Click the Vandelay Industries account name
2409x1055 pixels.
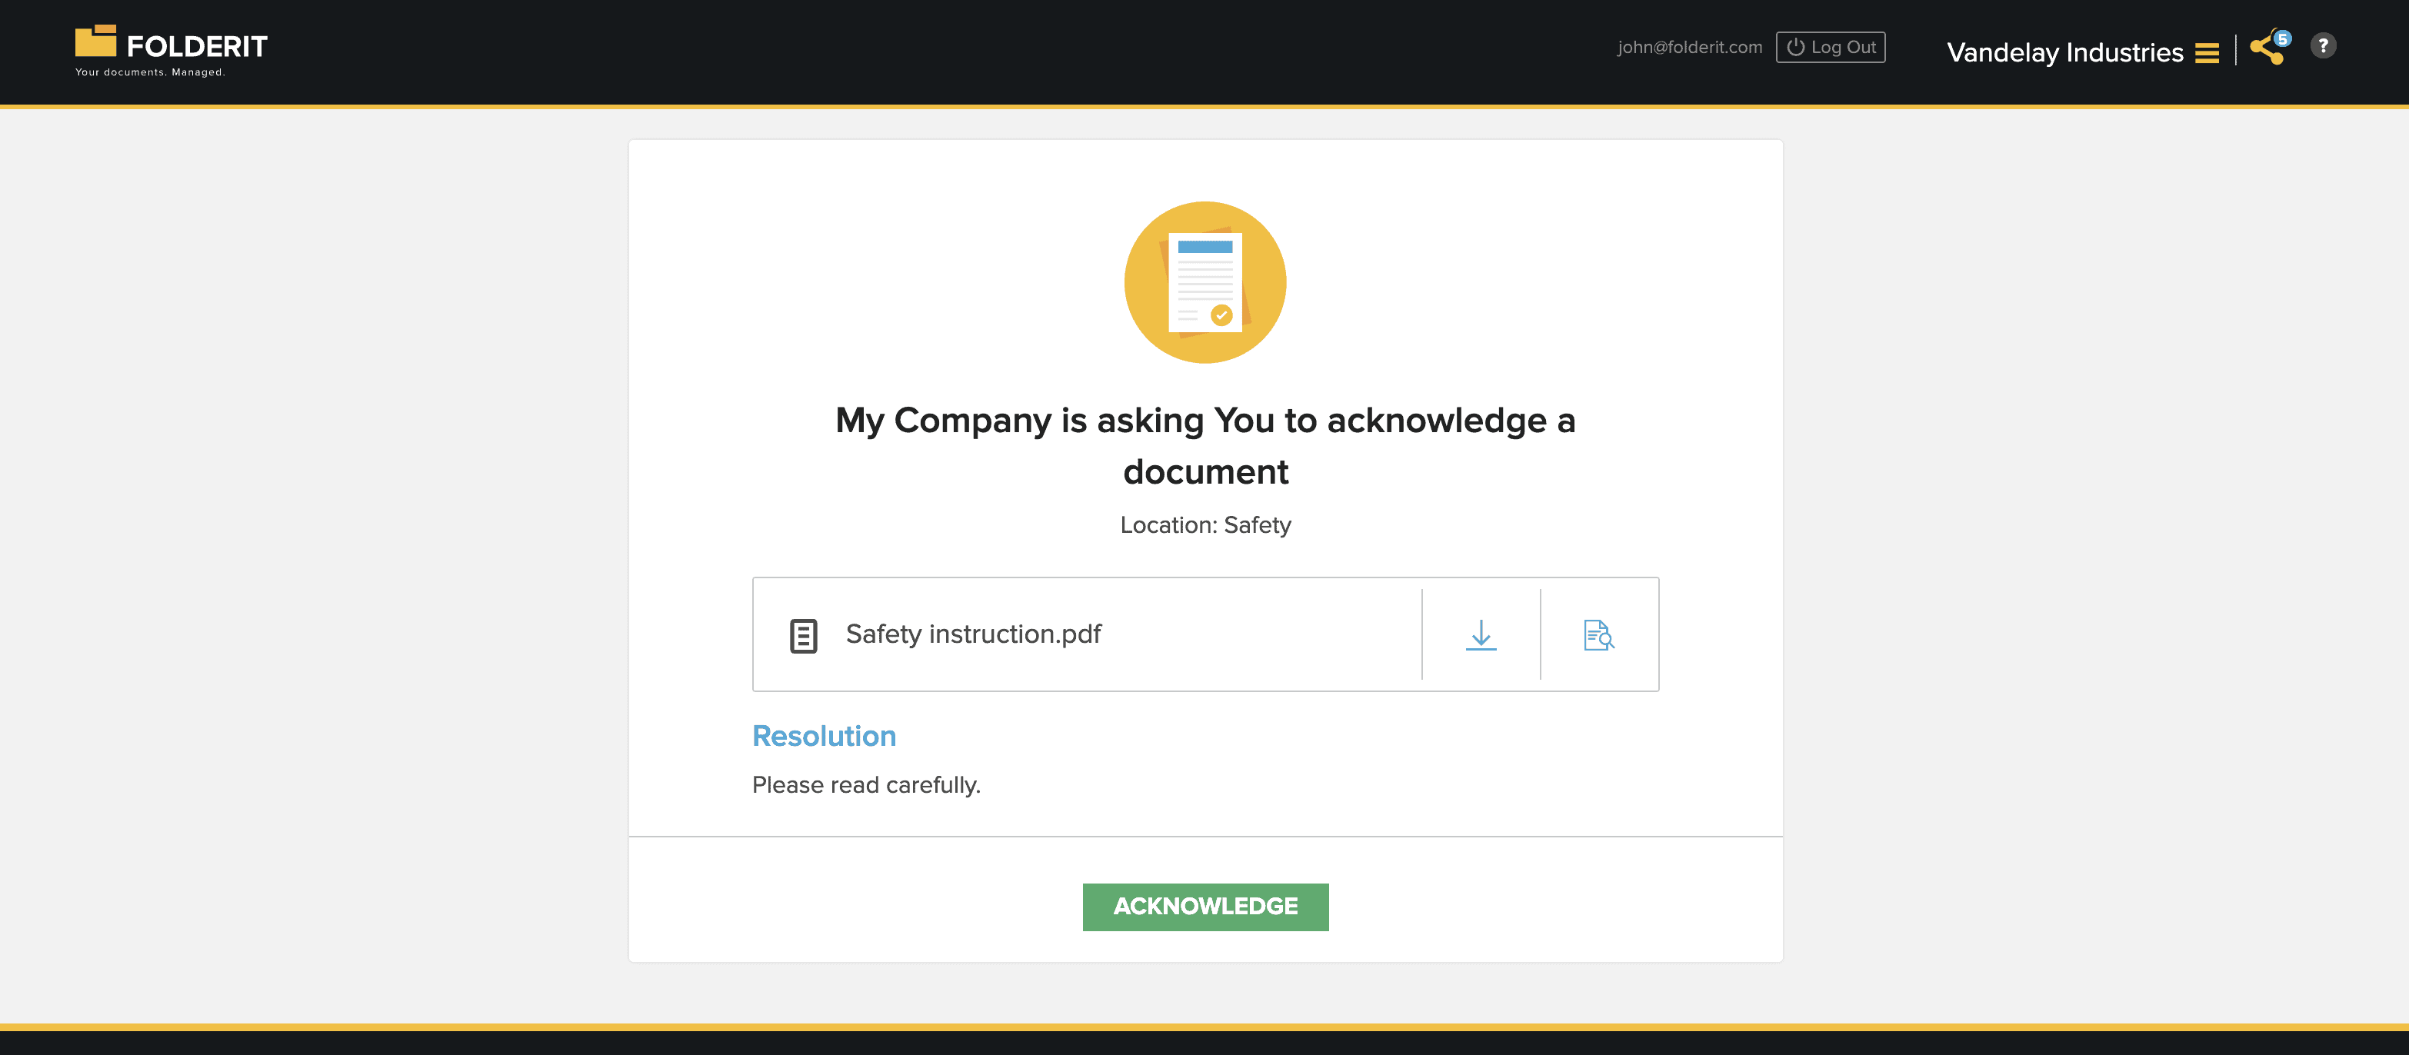[x=2065, y=52]
